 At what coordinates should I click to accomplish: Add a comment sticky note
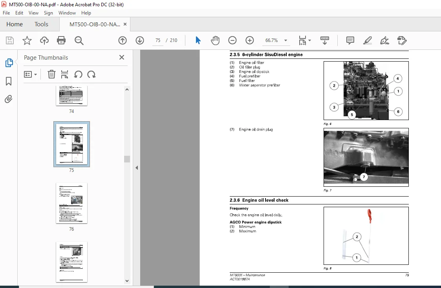point(350,40)
